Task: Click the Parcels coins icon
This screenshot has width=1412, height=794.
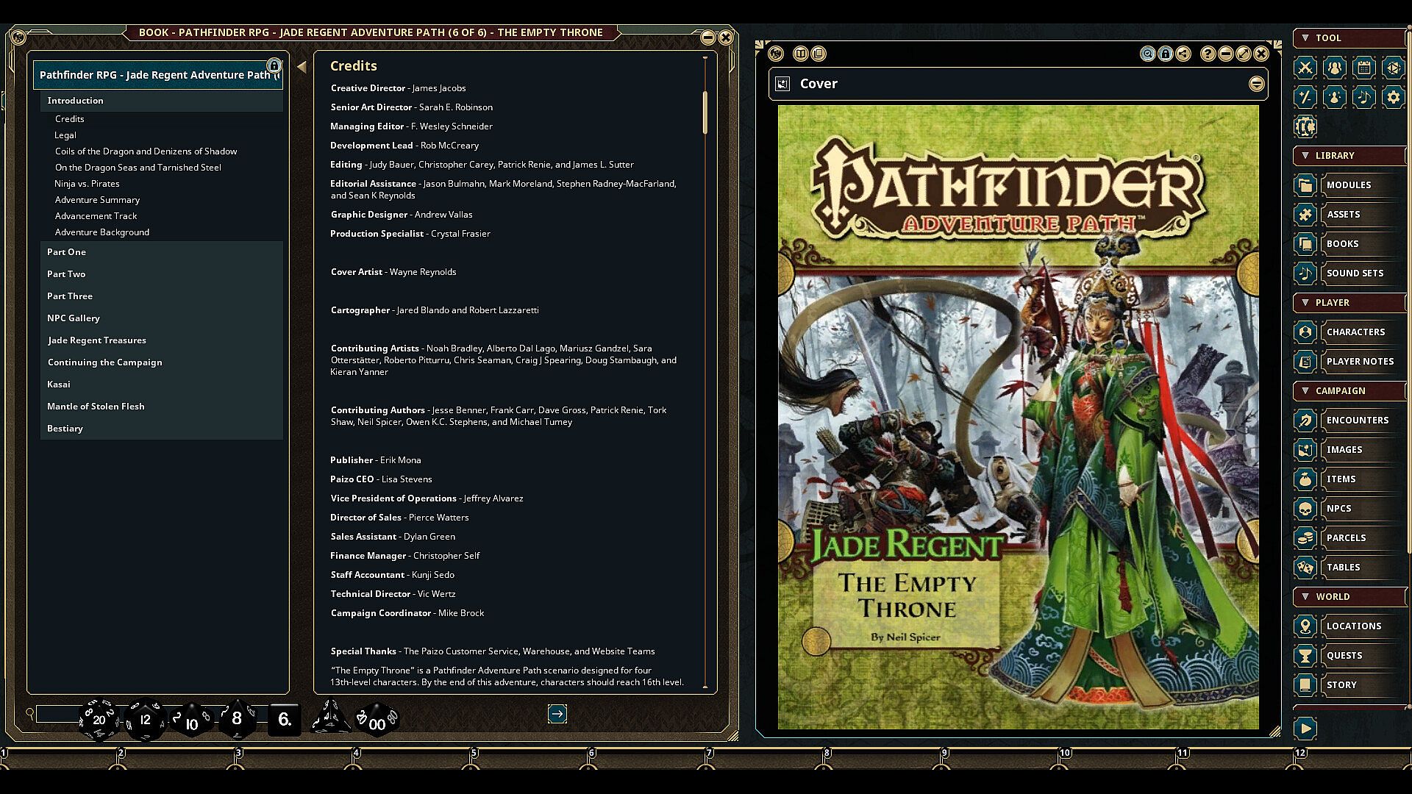Action: point(1305,538)
